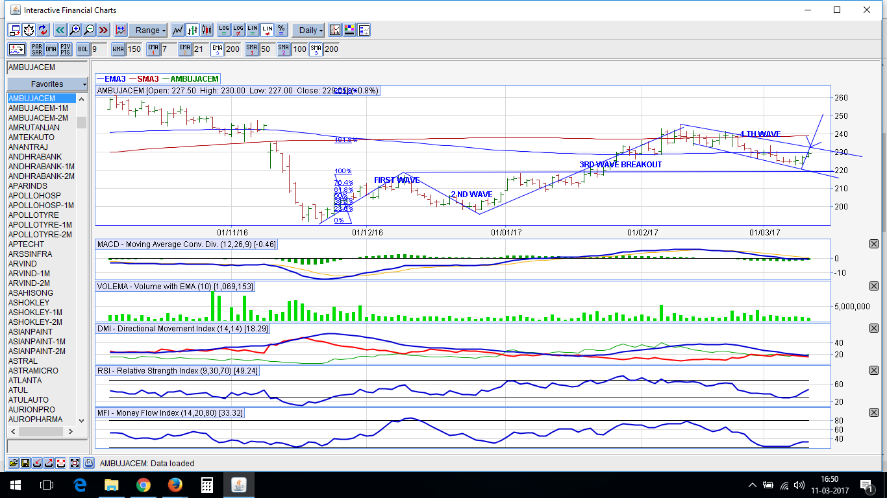The image size is (887, 498).
Task: Click the add indicators icon on second toolbar
Action: click(x=17, y=49)
